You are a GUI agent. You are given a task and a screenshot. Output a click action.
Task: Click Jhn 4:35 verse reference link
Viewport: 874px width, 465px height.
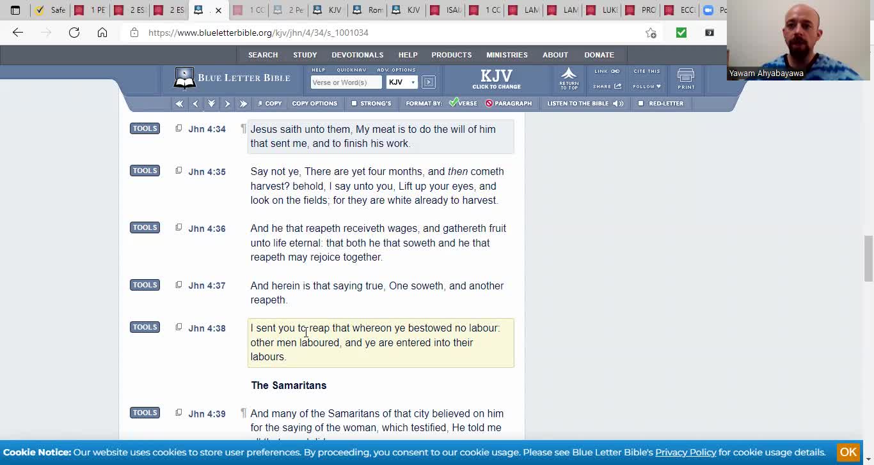[x=207, y=172]
